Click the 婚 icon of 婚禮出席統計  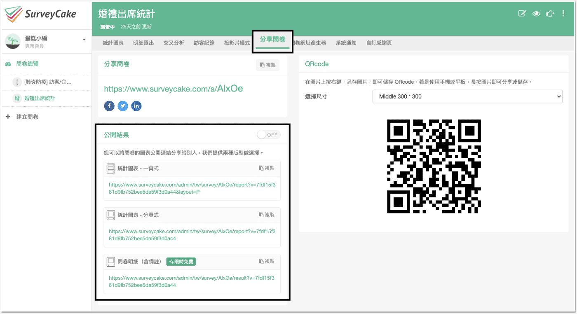click(x=17, y=98)
